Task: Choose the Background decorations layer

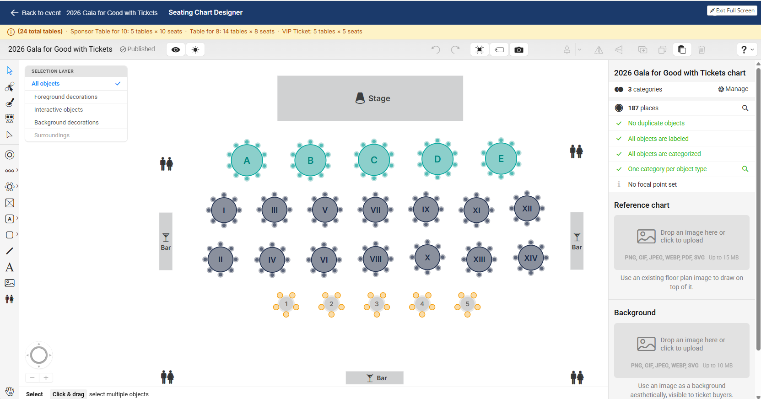Action: click(76, 123)
